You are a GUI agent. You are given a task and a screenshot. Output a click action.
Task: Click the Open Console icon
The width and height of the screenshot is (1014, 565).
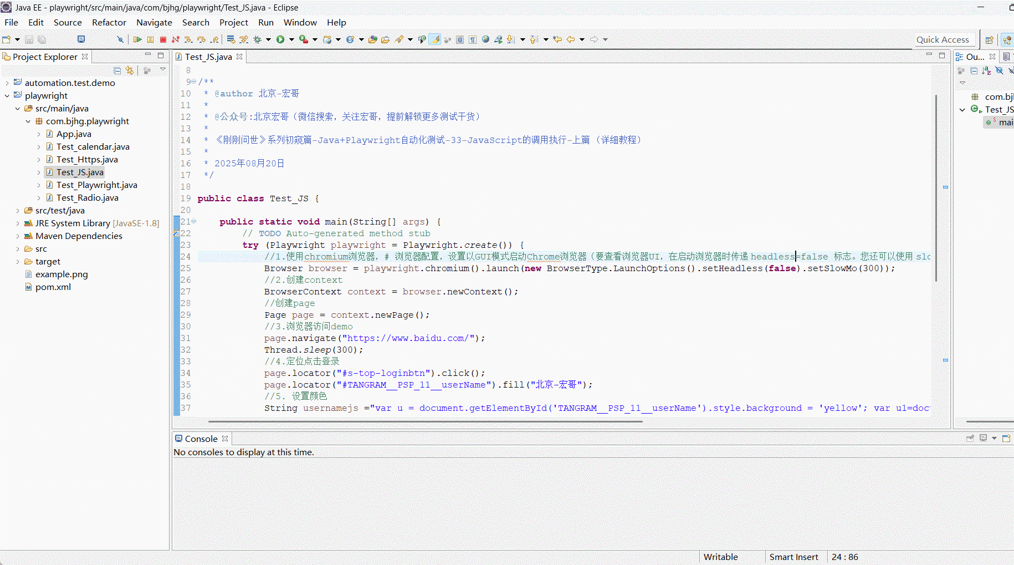(x=1006, y=439)
